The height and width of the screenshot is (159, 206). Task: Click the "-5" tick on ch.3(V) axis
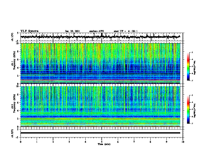[17, 137]
